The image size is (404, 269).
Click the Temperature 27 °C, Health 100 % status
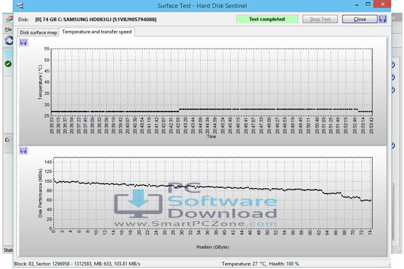coord(260,263)
